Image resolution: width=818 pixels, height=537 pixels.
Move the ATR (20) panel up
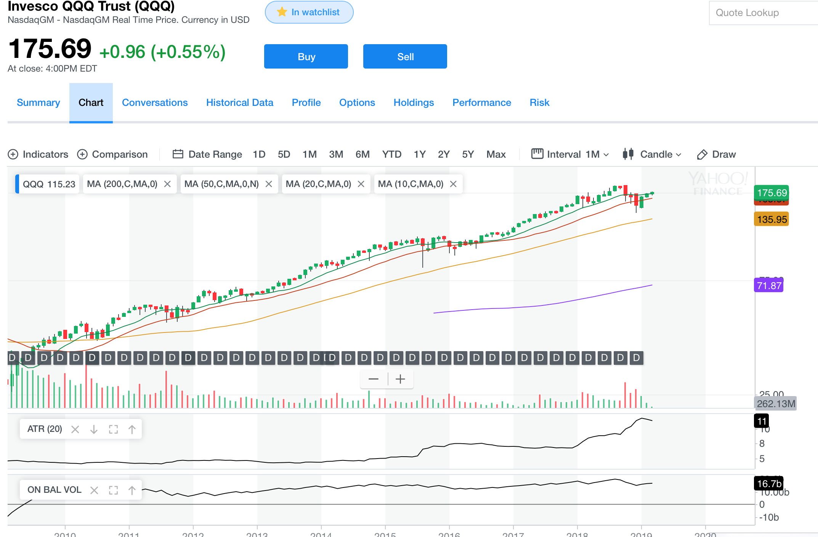[x=132, y=429]
